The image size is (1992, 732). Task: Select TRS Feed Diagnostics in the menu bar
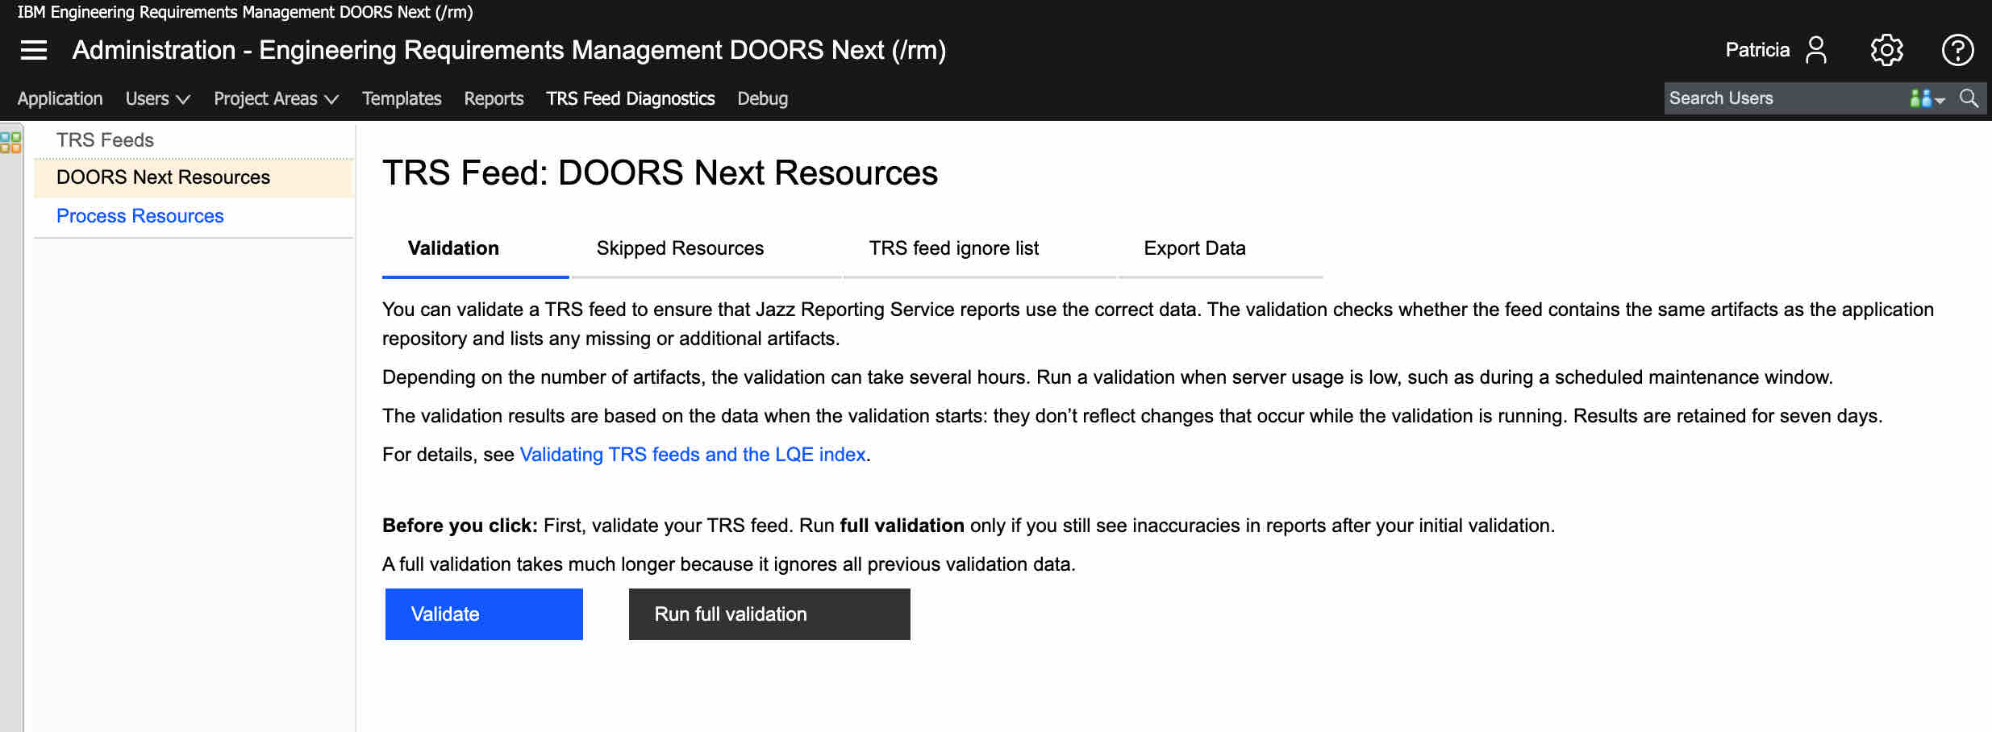pyautogui.click(x=631, y=98)
